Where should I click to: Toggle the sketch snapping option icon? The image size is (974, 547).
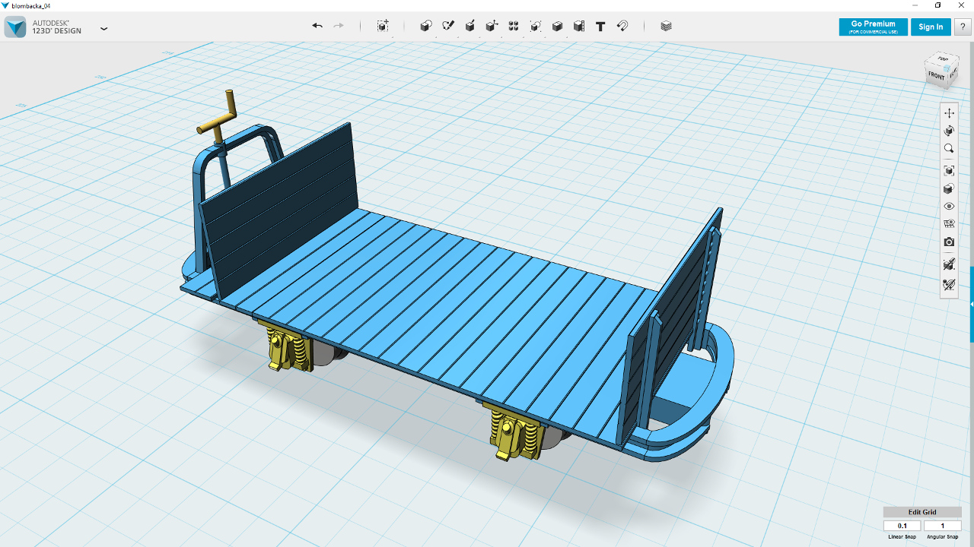(x=949, y=285)
